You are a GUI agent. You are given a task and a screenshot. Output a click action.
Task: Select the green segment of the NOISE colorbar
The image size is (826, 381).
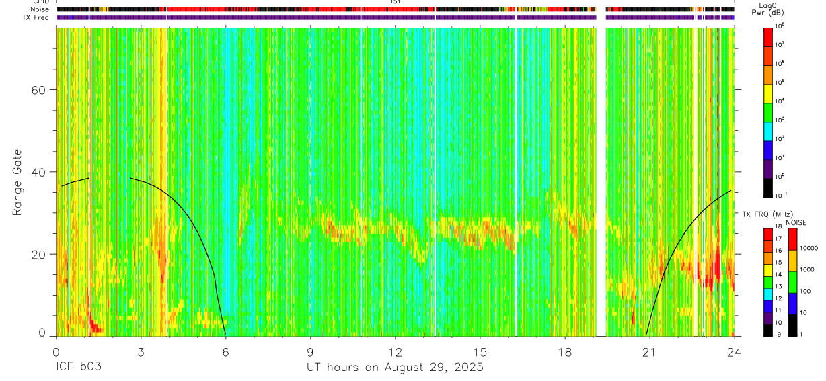tap(793, 282)
